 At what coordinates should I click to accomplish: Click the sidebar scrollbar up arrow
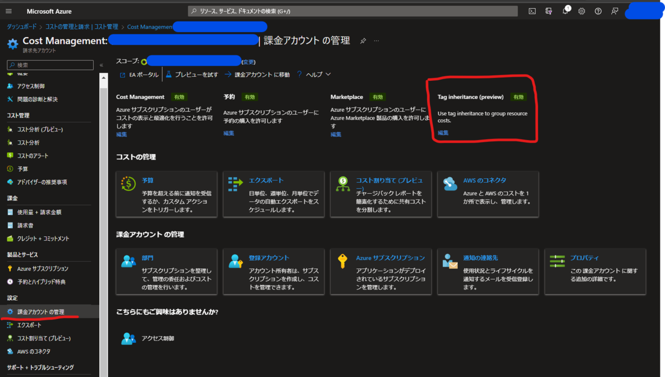click(x=104, y=77)
